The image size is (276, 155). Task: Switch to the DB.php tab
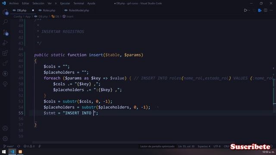(x=22, y=10)
